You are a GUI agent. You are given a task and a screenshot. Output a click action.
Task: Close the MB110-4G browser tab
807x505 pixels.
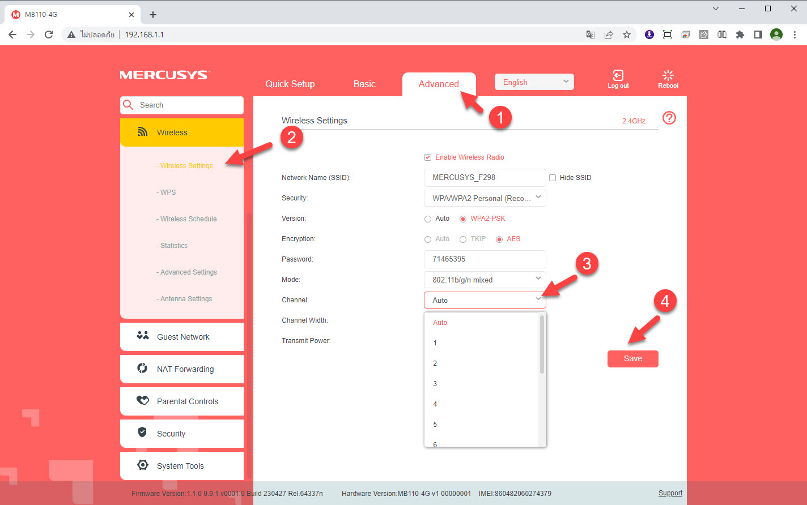click(x=131, y=15)
